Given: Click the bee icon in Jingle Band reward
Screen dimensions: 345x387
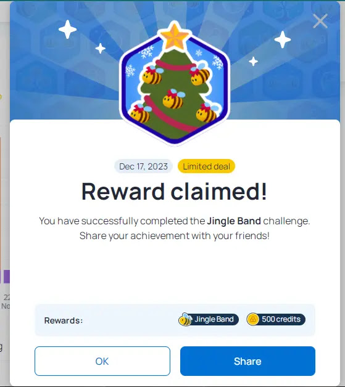Looking at the screenshot, I should [185, 319].
